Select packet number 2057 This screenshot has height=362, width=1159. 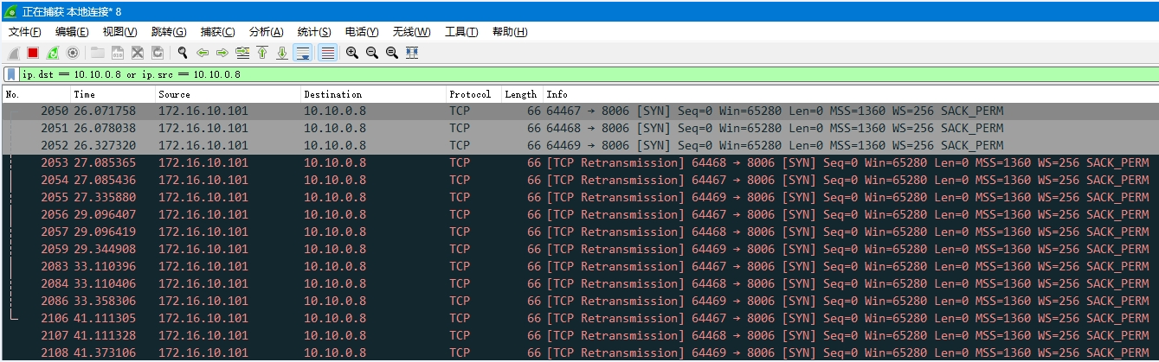click(x=580, y=232)
